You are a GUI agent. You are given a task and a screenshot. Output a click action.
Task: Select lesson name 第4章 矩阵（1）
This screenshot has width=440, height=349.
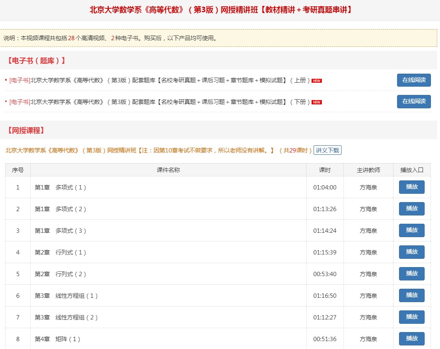point(58,339)
